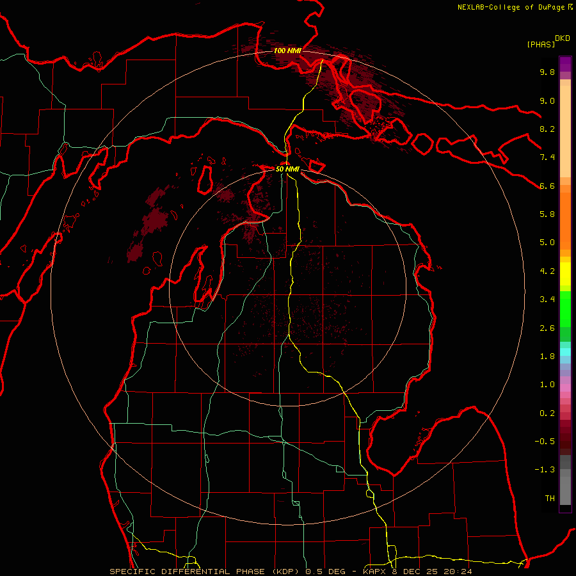
Task: Pick the pale peach segment of the color bar
Action: pyautogui.click(x=565, y=131)
